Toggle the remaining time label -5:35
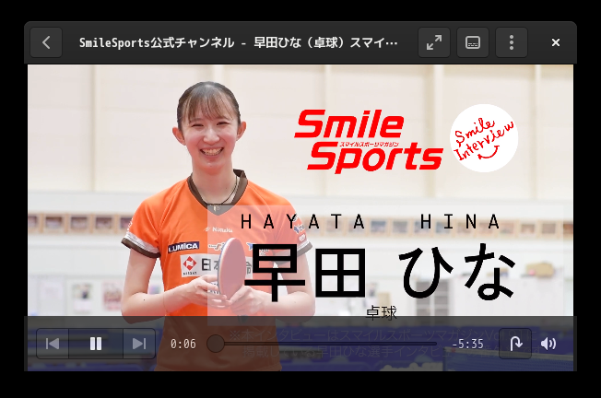This screenshot has width=601, height=398. [x=467, y=344]
